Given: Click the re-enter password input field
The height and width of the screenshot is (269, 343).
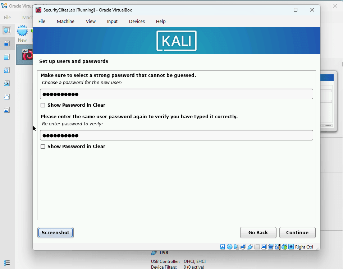Looking at the screenshot, I should click(x=176, y=135).
